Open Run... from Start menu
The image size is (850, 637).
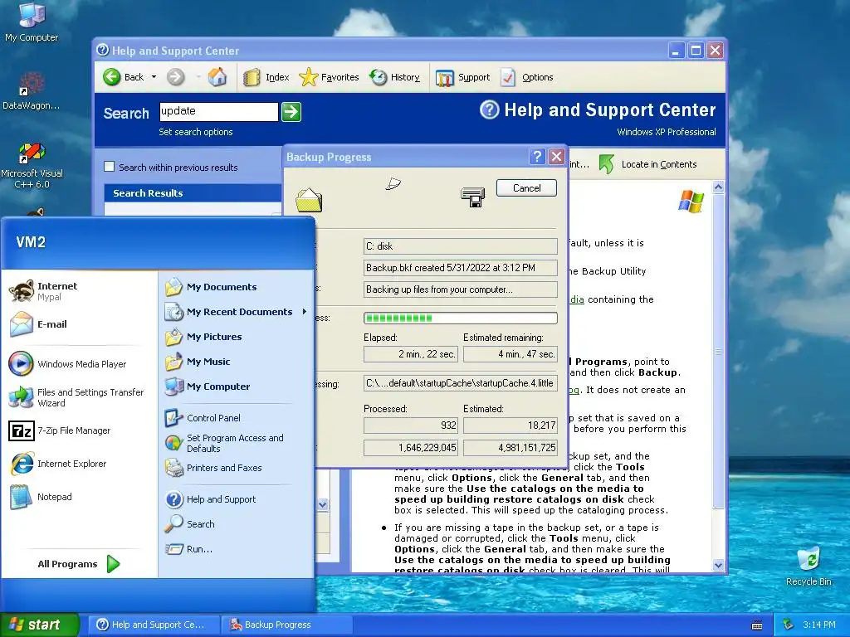point(236,549)
